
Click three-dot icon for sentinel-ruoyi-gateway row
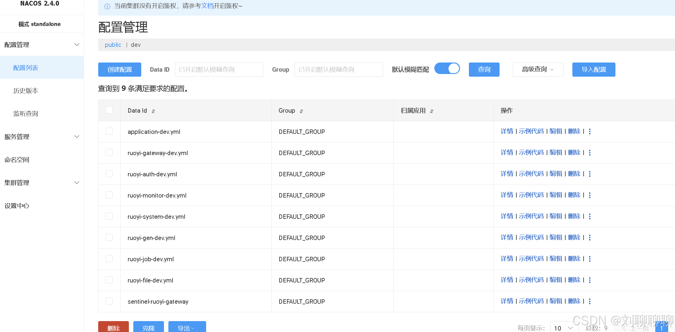tap(590, 301)
